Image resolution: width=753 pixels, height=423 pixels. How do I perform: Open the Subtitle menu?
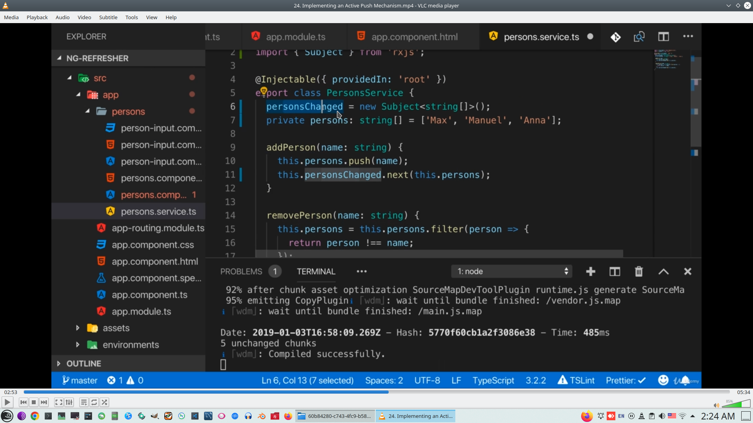(x=108, y=17)
